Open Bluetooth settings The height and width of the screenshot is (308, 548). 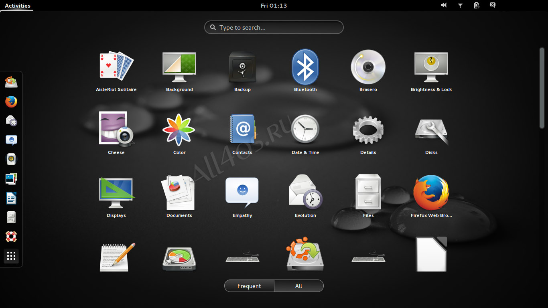305,67
